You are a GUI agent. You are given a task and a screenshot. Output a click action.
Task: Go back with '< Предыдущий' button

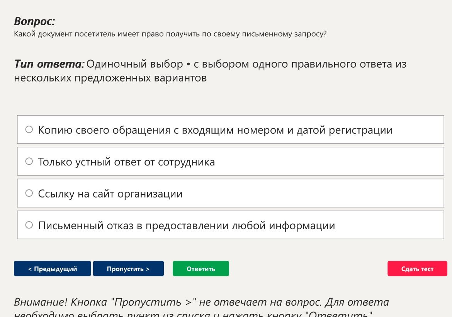pos(53,269)
